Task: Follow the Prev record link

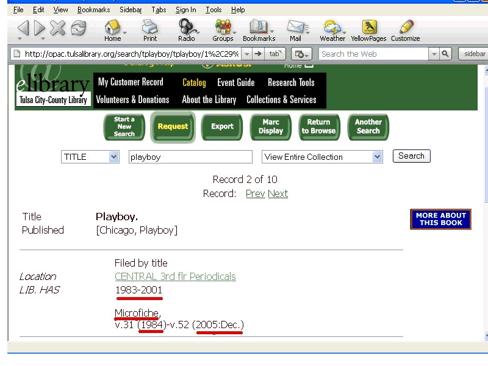Action: pos(255,193)
